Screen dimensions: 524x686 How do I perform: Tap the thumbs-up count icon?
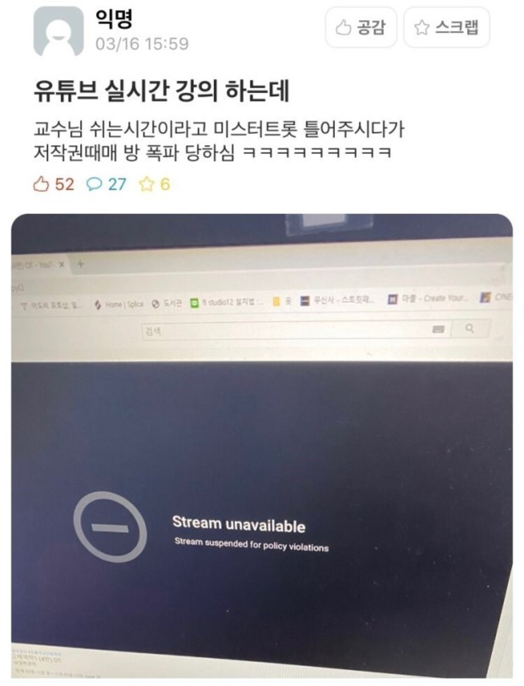[40, 184]
